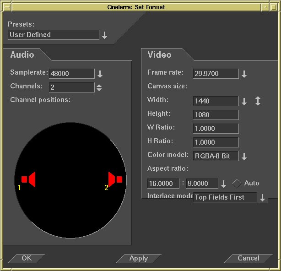Click the Samplerate 48000 field
Screen dimensions: 281x271
(x=72, y=74)
